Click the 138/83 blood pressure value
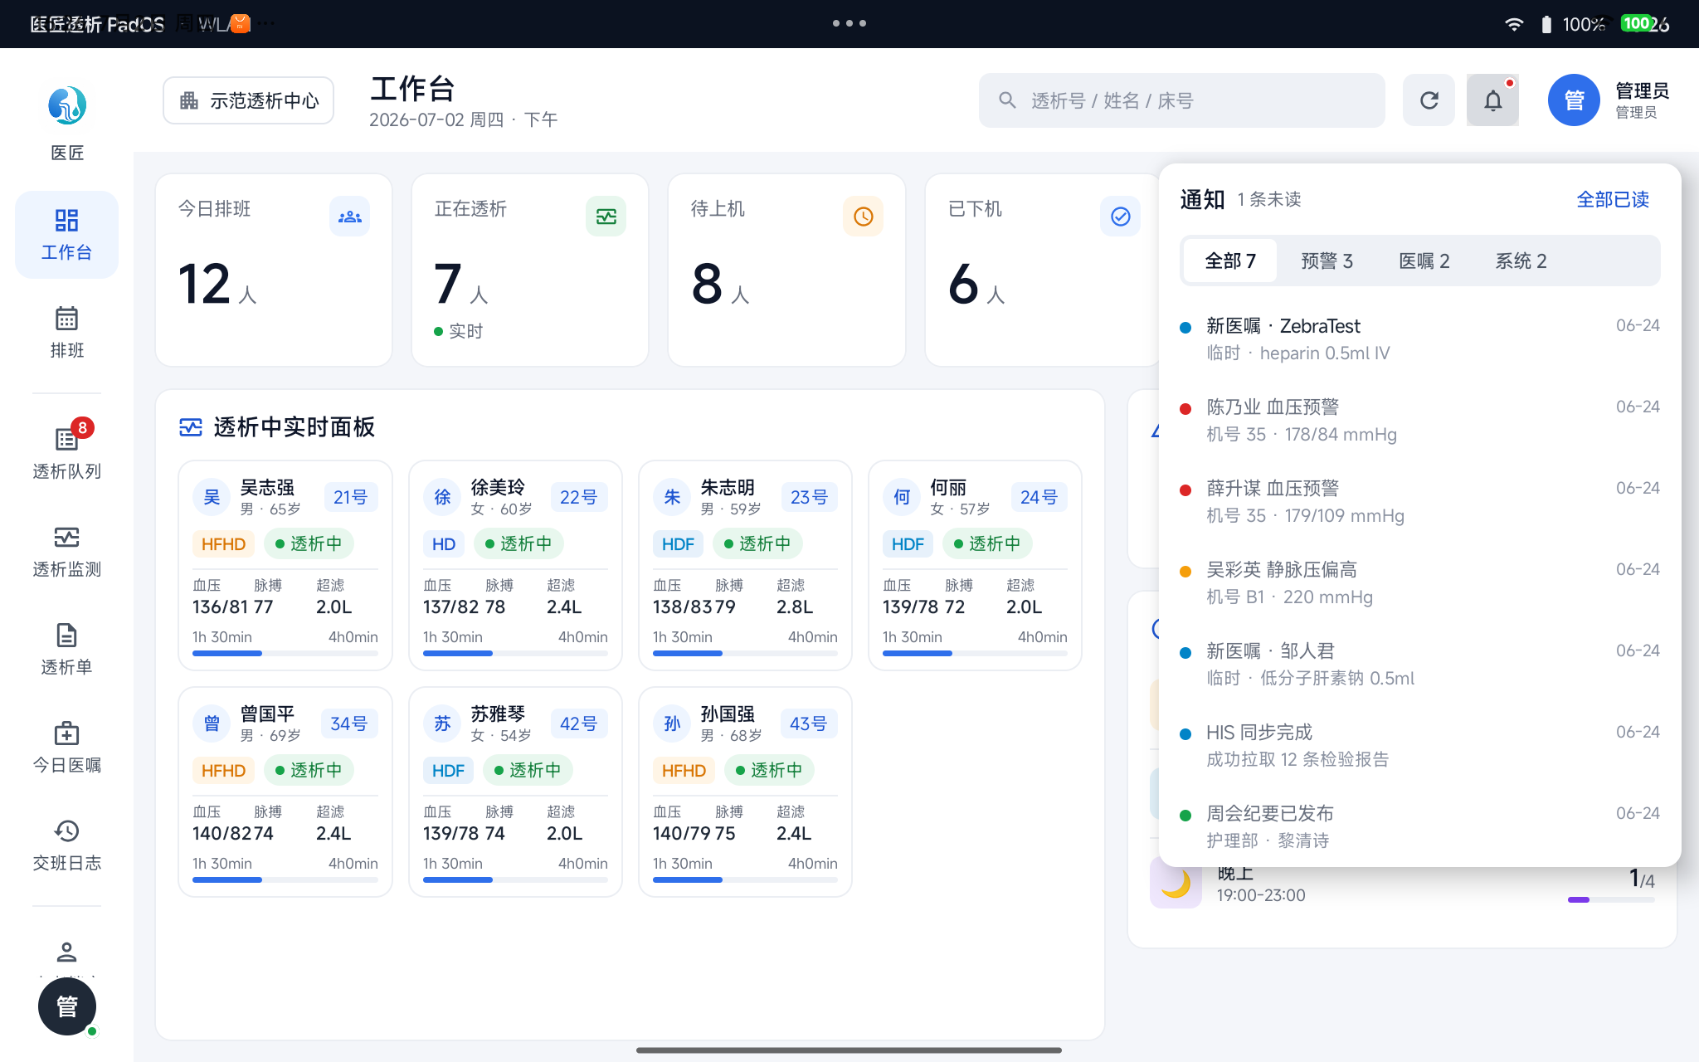This screenshot has width=1699, height=1062. [x=683, y=607]
